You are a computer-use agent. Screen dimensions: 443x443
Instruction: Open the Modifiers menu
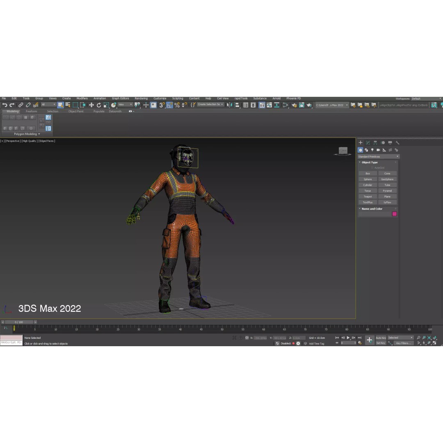(x=82, y=98)
